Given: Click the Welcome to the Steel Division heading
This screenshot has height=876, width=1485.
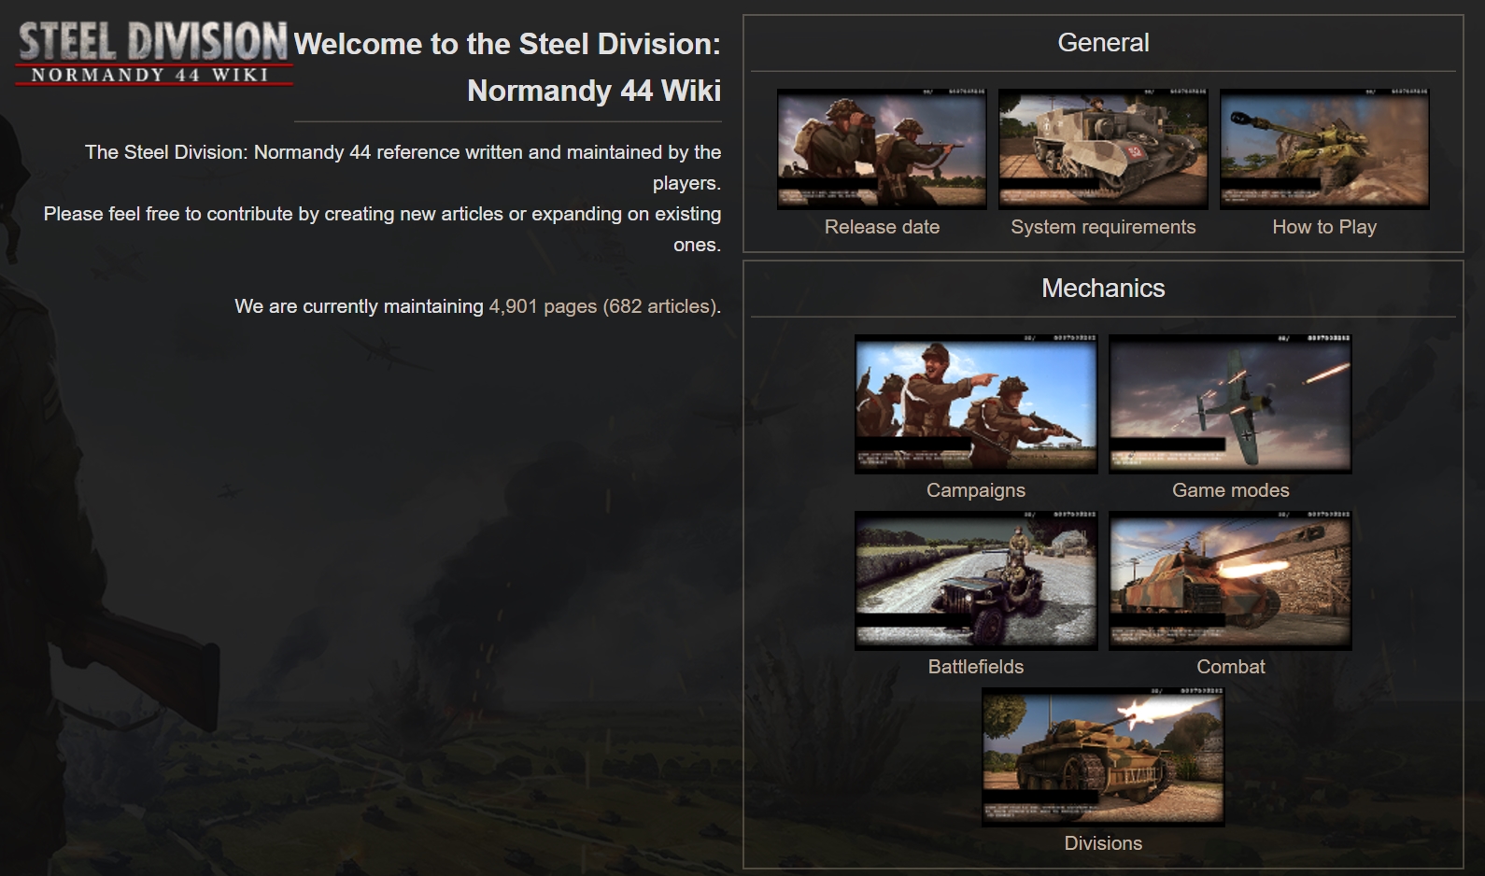Looking at the screenshot, I should (x=507, y=67).
